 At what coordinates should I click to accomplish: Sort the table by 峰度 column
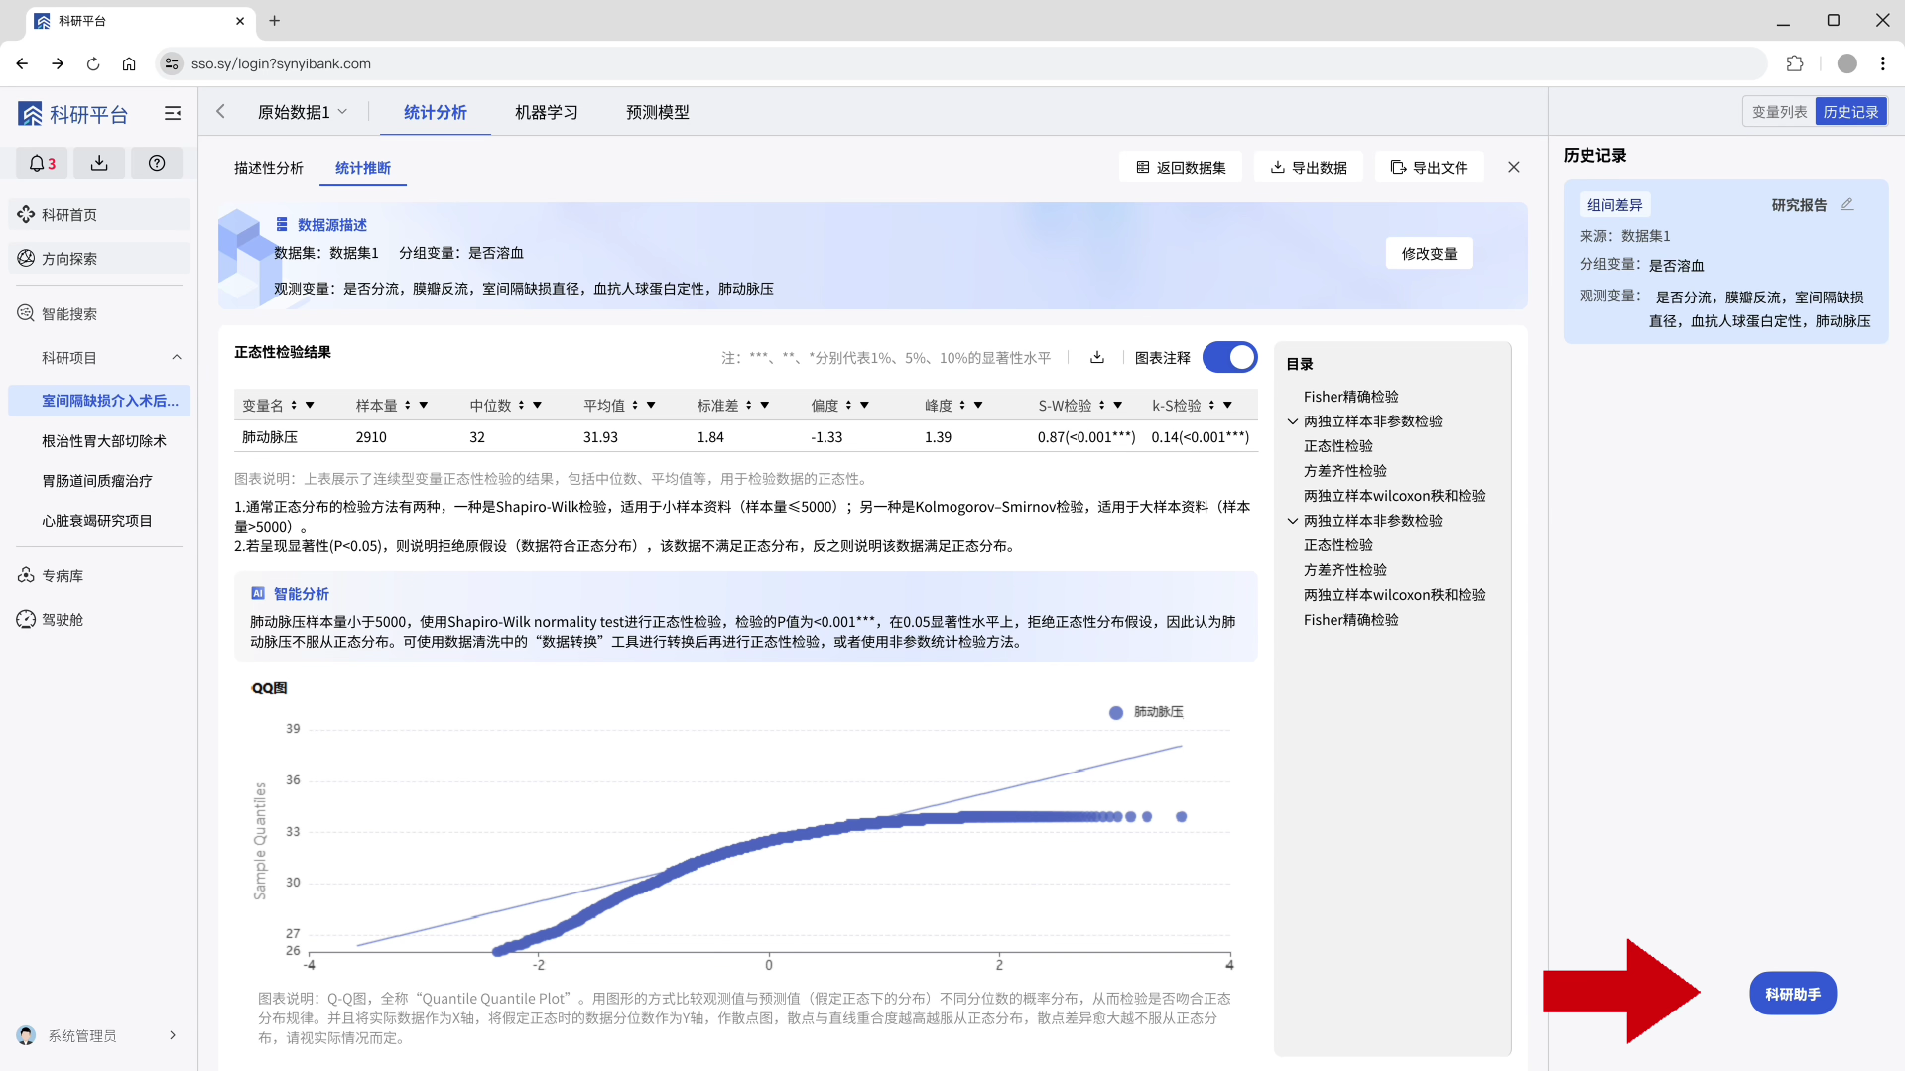(962, 406)
